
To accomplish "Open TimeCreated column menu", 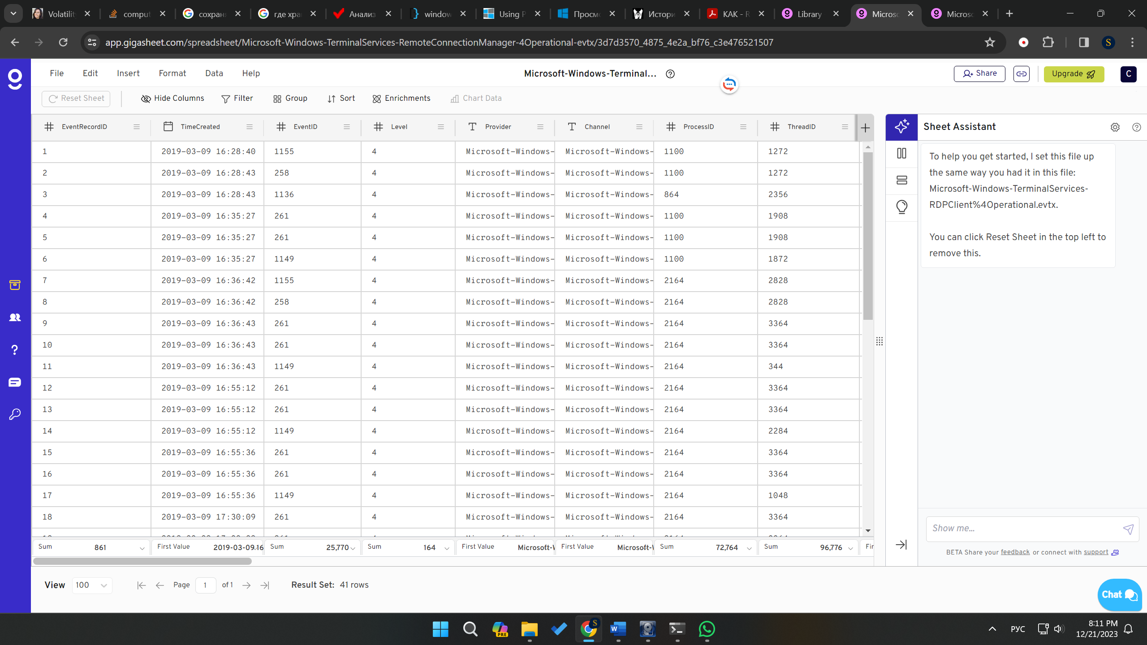I will [250, 127].
